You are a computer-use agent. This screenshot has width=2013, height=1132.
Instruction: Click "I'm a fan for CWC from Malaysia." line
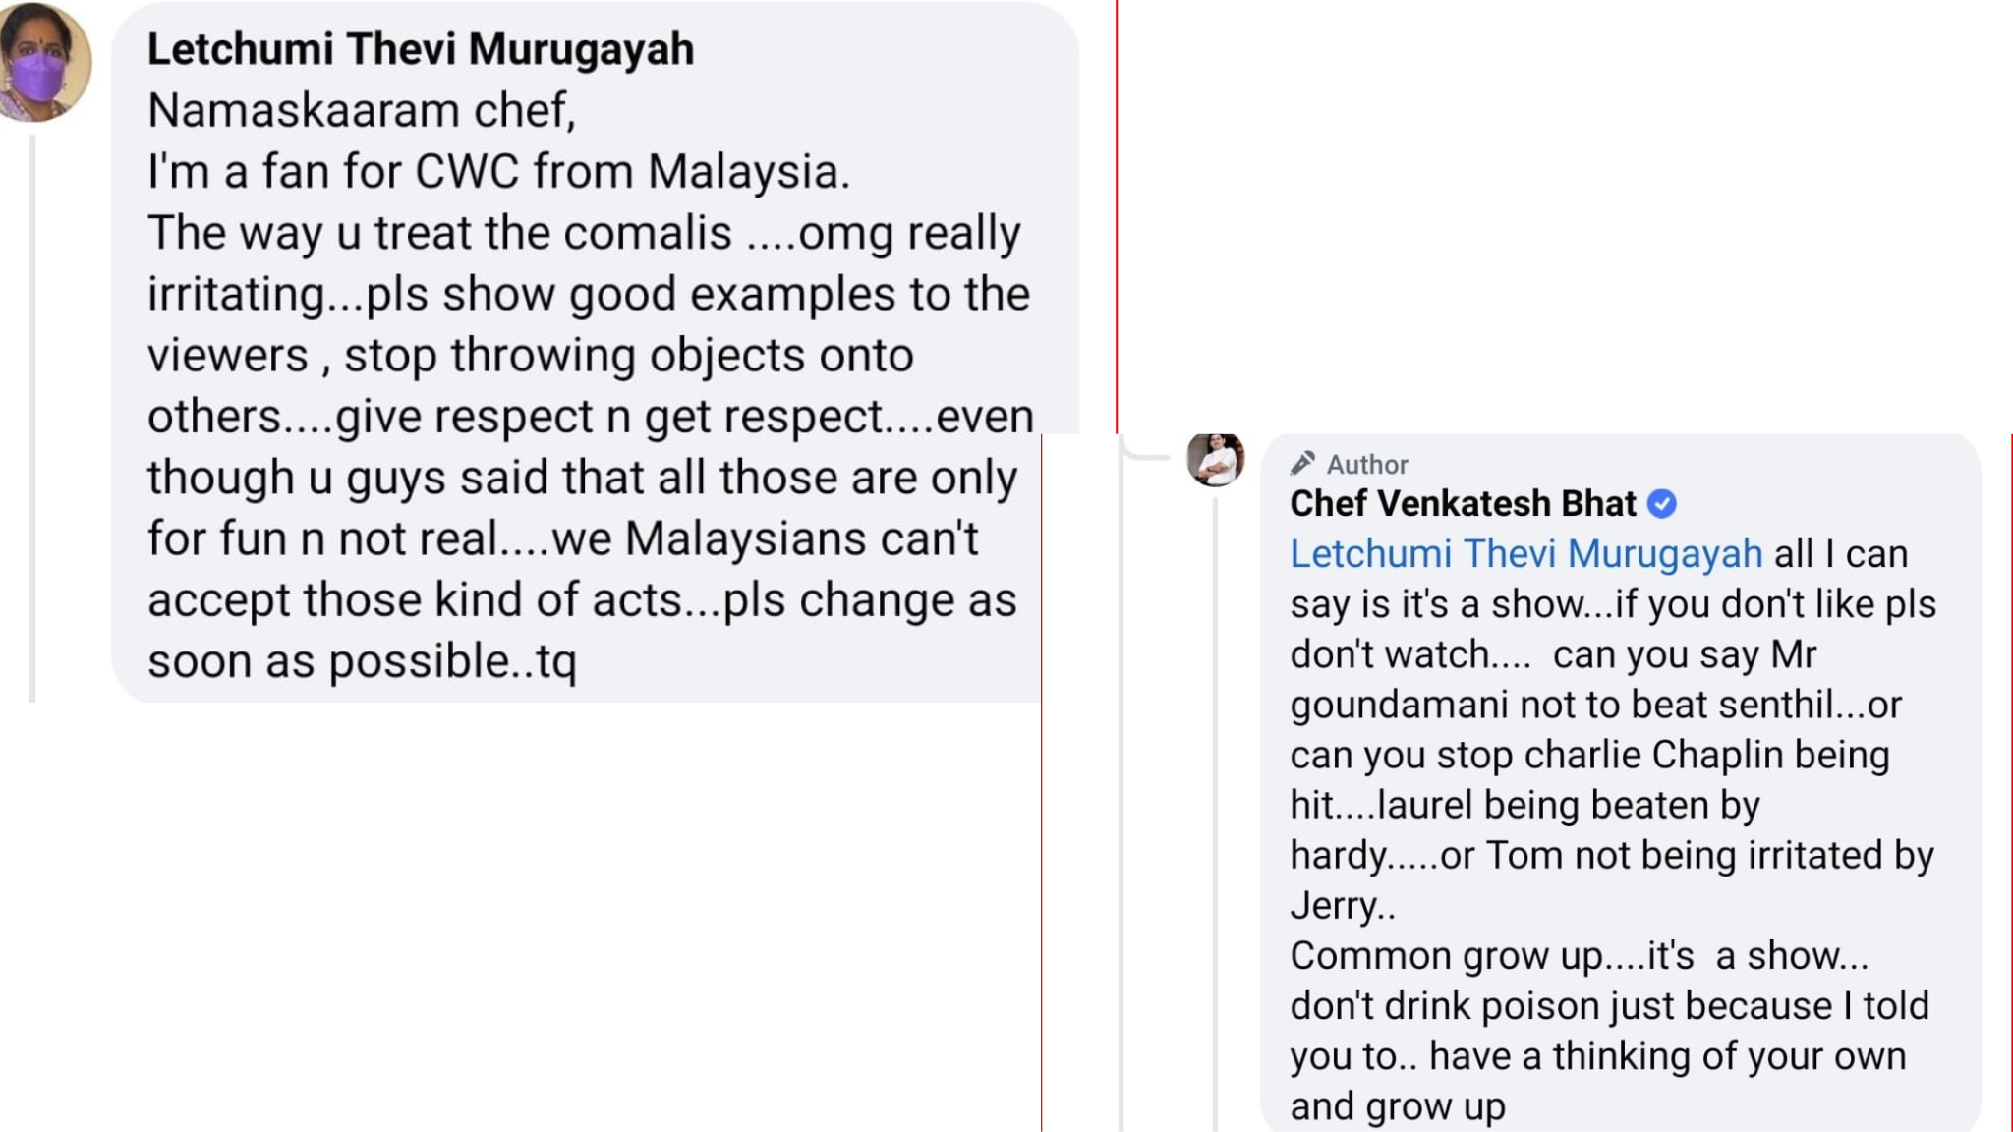pyautogui.click(x=498, y=172)
